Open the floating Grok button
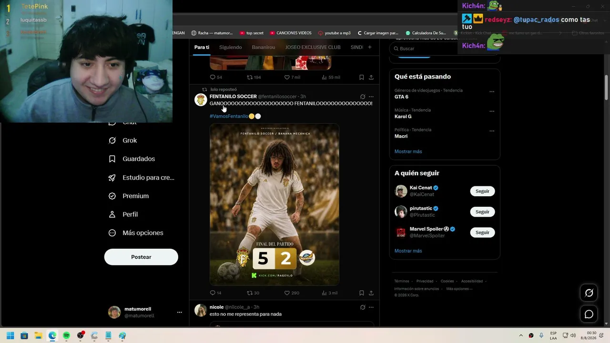 tap(589, 293)
